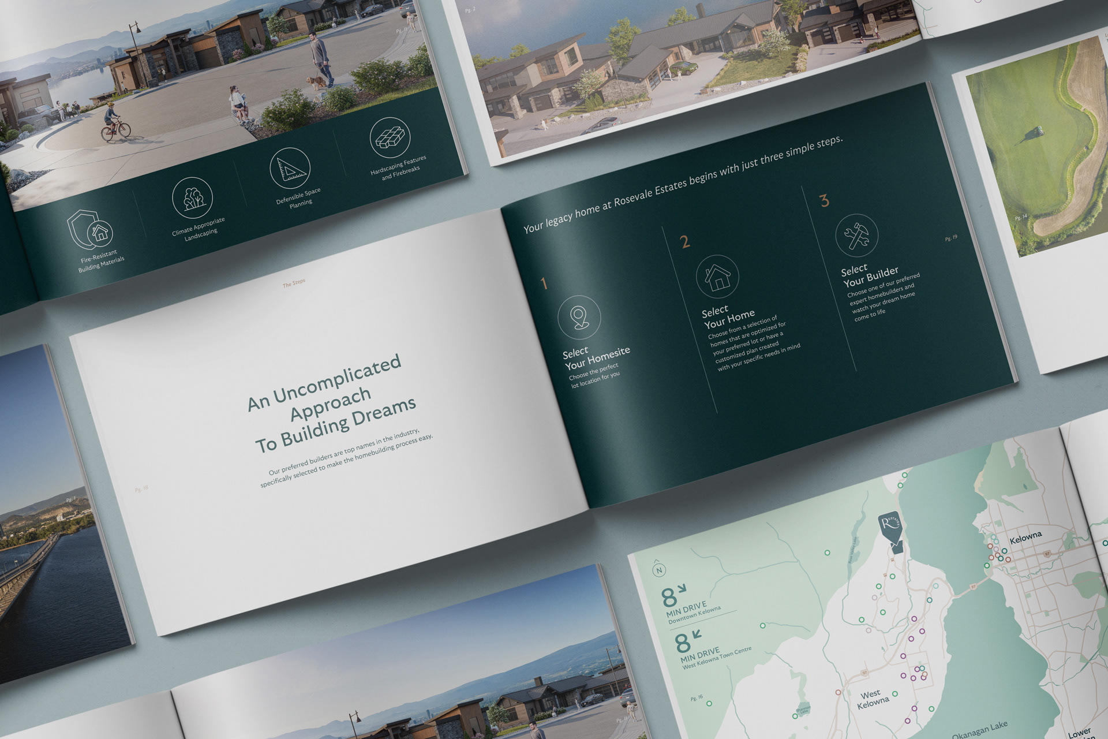The image size is (1108, 739).
Task: Click the step number 2
Action: tap(685, 241)
